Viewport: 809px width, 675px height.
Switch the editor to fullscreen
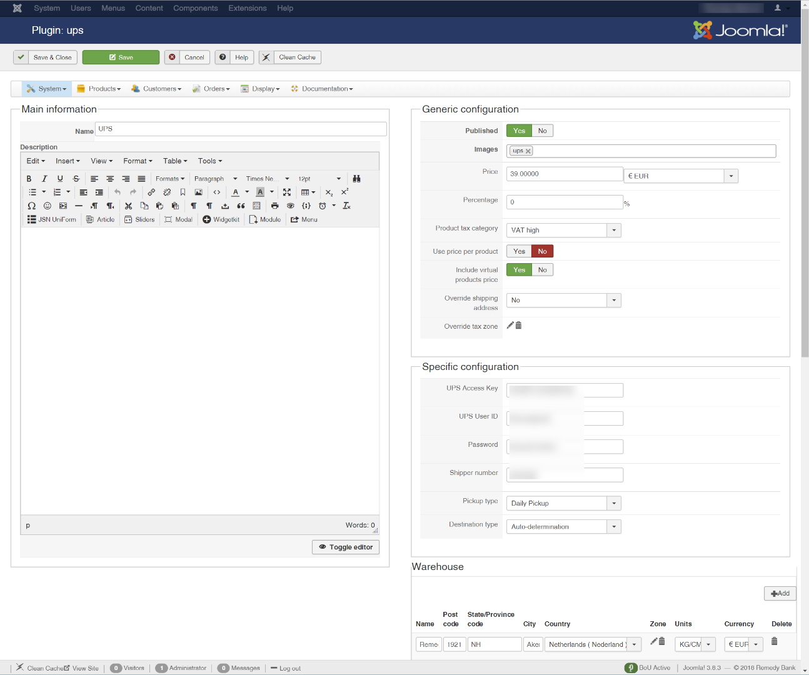pyautogui.click(x=287, y=192)
